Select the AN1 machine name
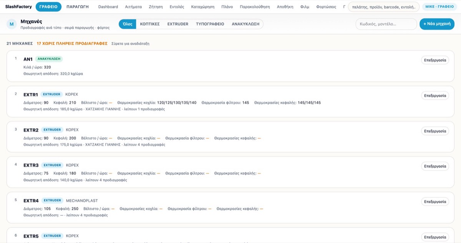461x243 pixels. (28, 59)
